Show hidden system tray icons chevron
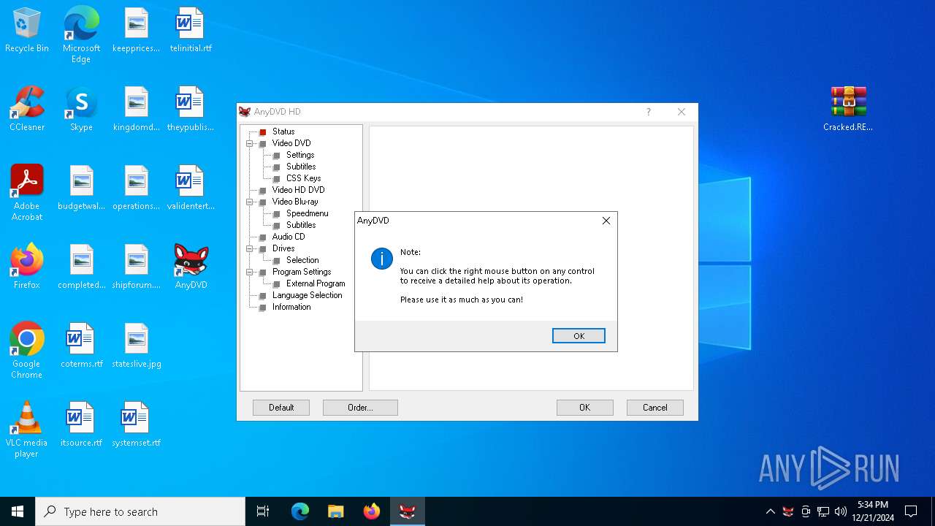Viewport: 935px width, 526px height. [x=770, y=511]
